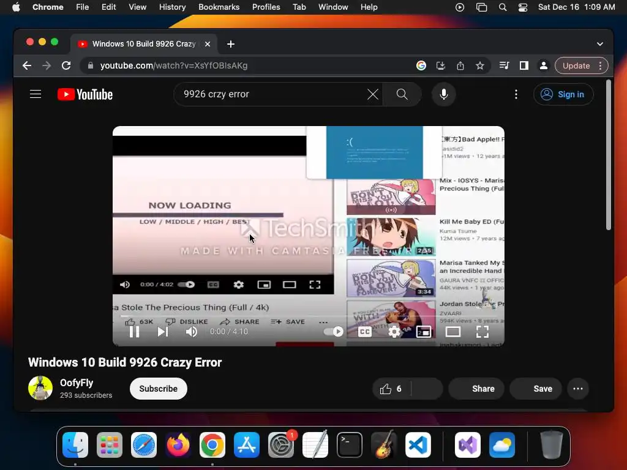Screen dimensions: 627x470
Task: Open more actions ellipsis below video
Action: coord(578,389)
